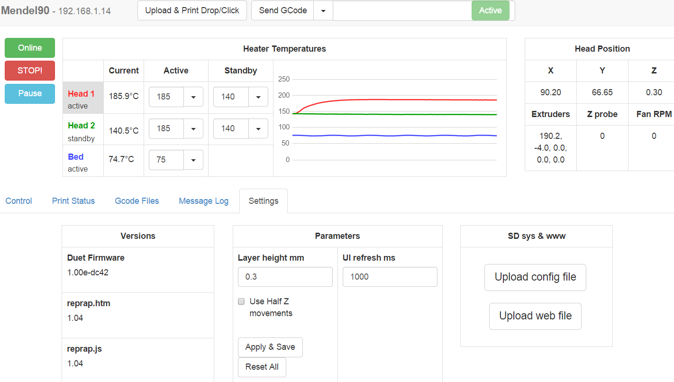Enable the Use Half Z movements checkbox
The image size is (674, 382).
click(241, 301)
